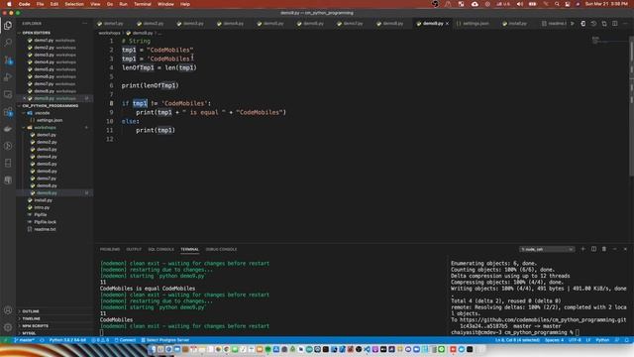Viewport: 634px width, 357px height.
Task: Switch to the demo1.py editor tab
Action: point(113,24)
